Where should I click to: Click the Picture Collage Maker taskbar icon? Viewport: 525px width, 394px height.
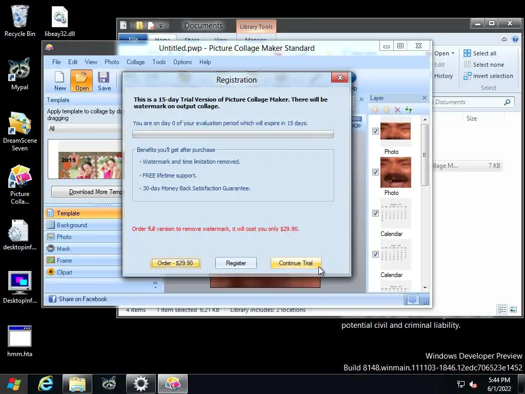(173, 384)
